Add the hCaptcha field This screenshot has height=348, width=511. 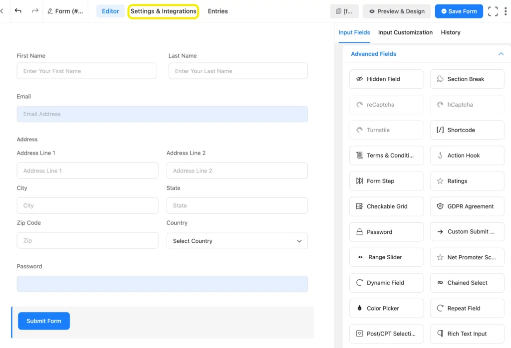point(467,105)
